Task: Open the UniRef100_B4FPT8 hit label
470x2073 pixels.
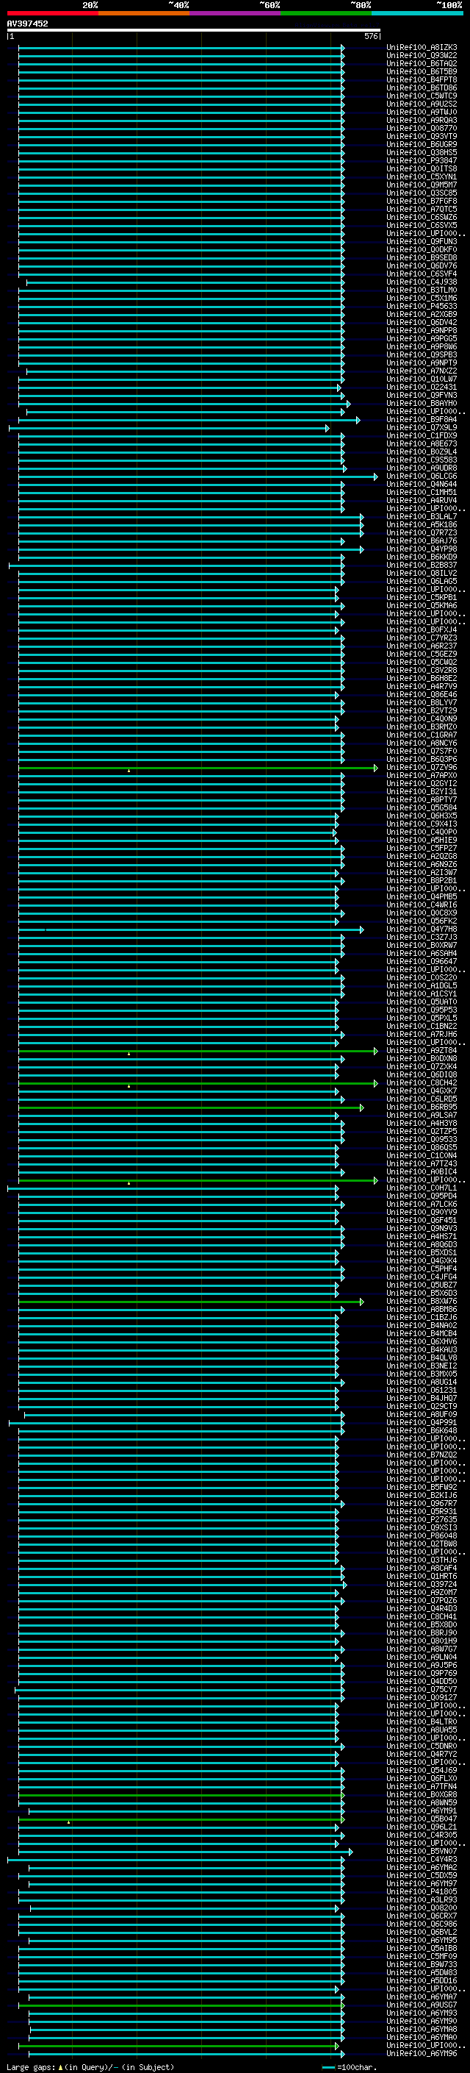Action: pos(421,79)
